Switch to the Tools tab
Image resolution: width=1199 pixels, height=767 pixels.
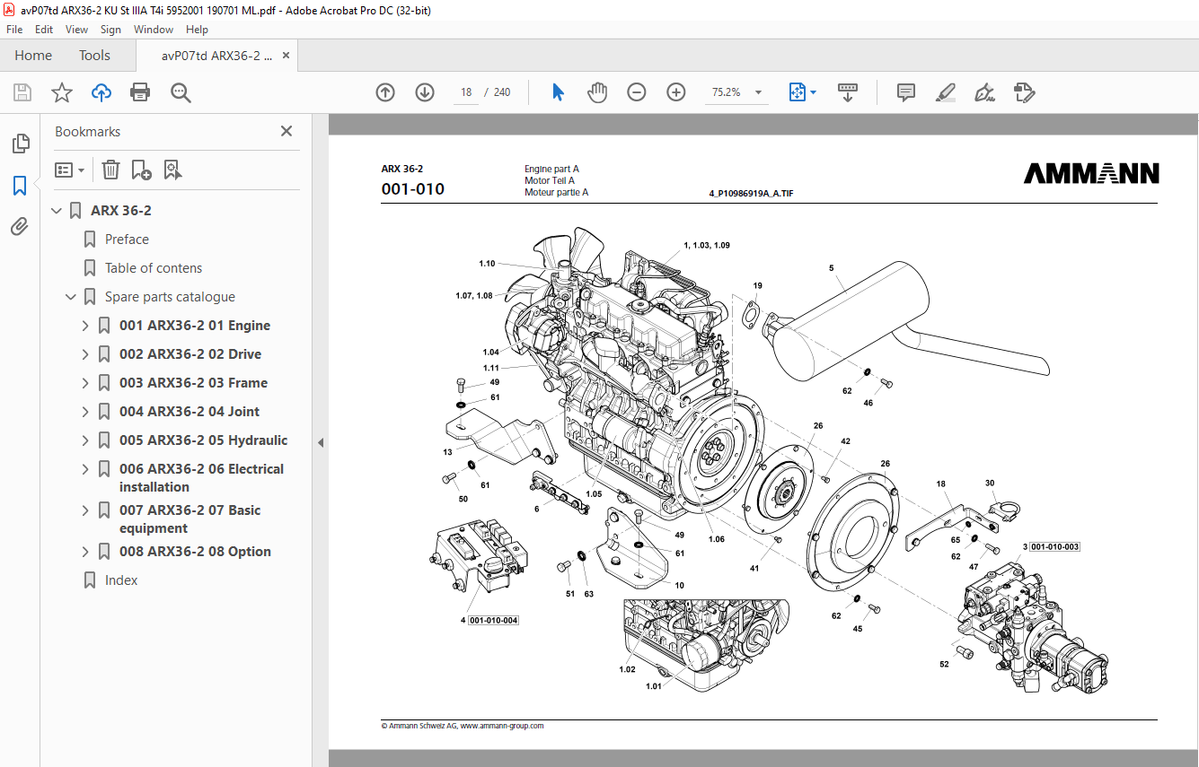pyautogui.click(x=94, y=56)
